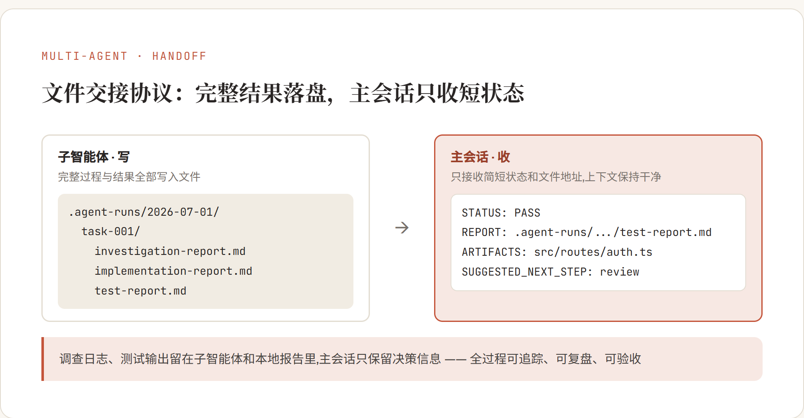Click the ARTIFACTS src/routes/auth.ts line
The height and width of the screenshot is (418, 804).
pyautogui.click(x=557, y=252)
